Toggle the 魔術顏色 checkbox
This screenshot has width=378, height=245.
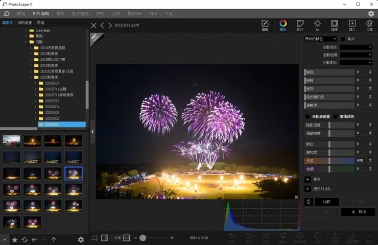(x=336, y=116)
